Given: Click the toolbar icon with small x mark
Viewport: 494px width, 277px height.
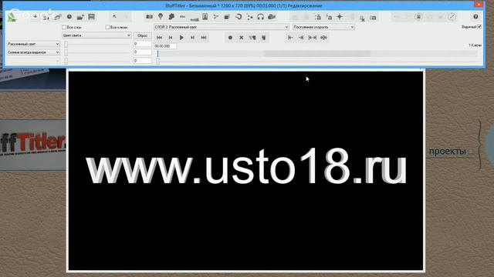Looking at the screenshot, I should point(362,18).
